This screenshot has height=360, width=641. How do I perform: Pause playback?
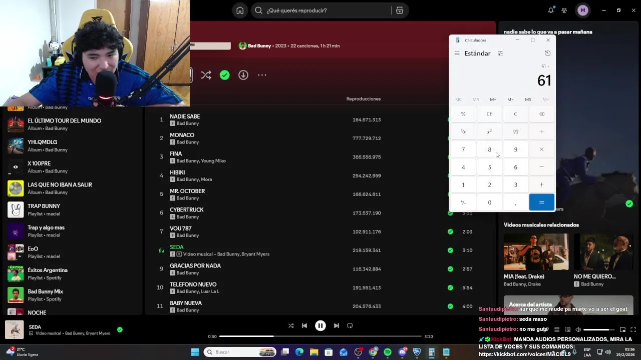pyautogui.click(x=320, y=325)
